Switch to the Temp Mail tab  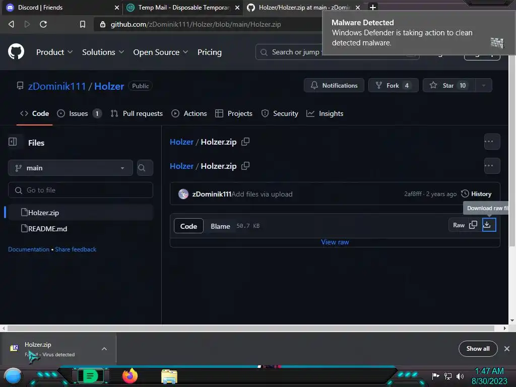coord(183,7)
